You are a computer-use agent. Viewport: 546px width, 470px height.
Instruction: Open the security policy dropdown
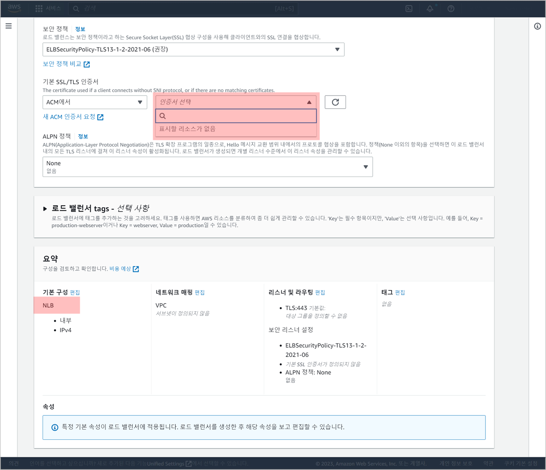coord(193,49)
